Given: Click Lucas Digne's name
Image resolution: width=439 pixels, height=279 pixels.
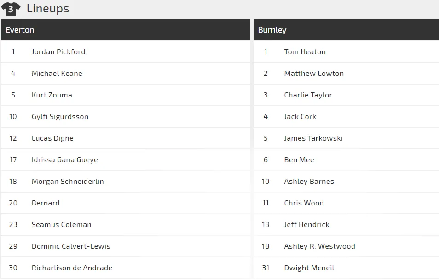Looking at the screenshot, I should pyautogui.click(x=52, y=138).
